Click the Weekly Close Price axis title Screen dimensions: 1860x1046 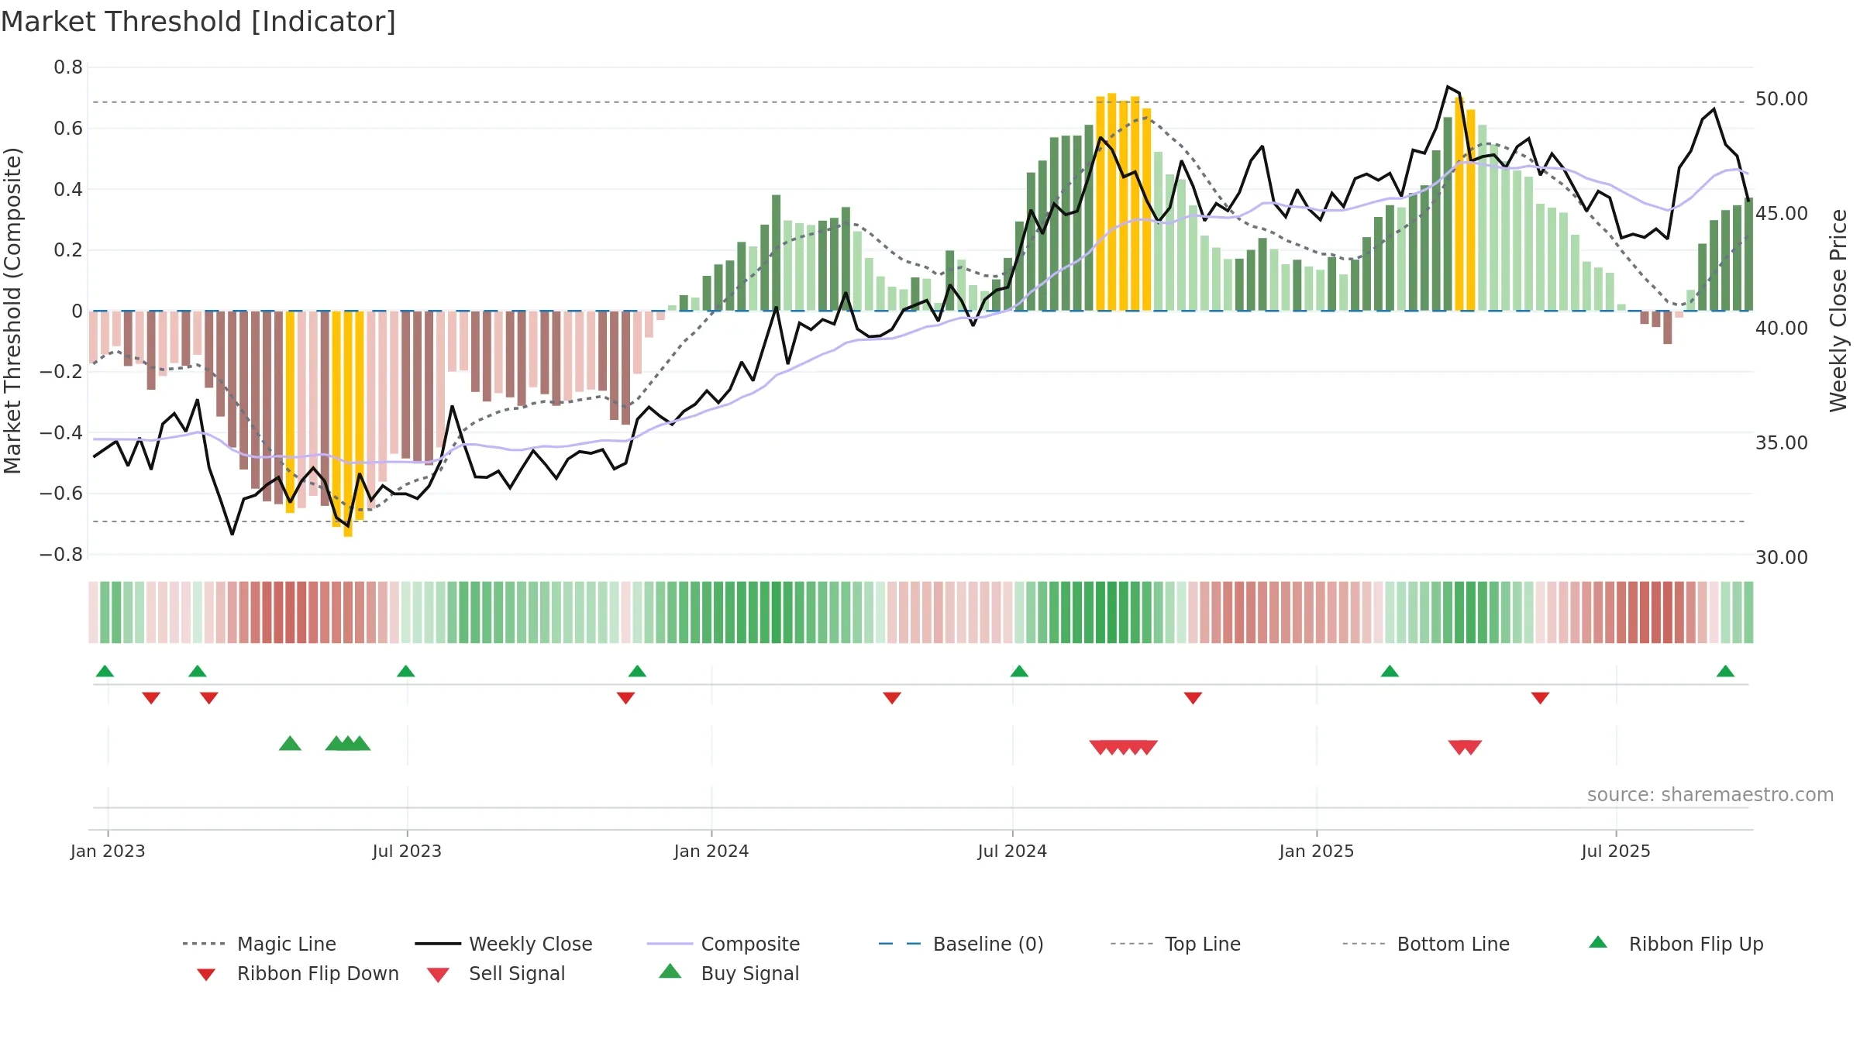1838,311
